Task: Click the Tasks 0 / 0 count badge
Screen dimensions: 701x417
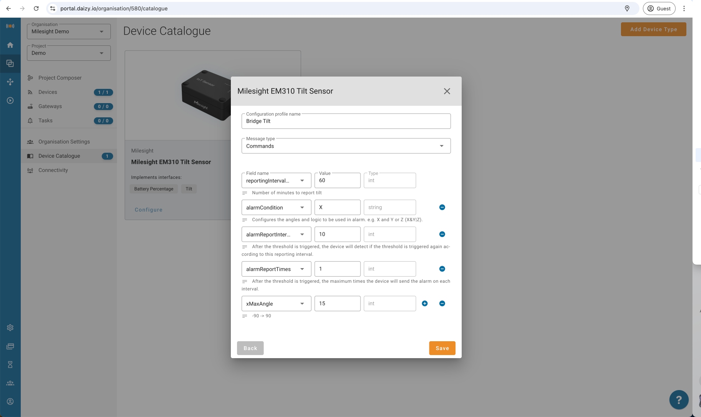Action: coord(103,121)
